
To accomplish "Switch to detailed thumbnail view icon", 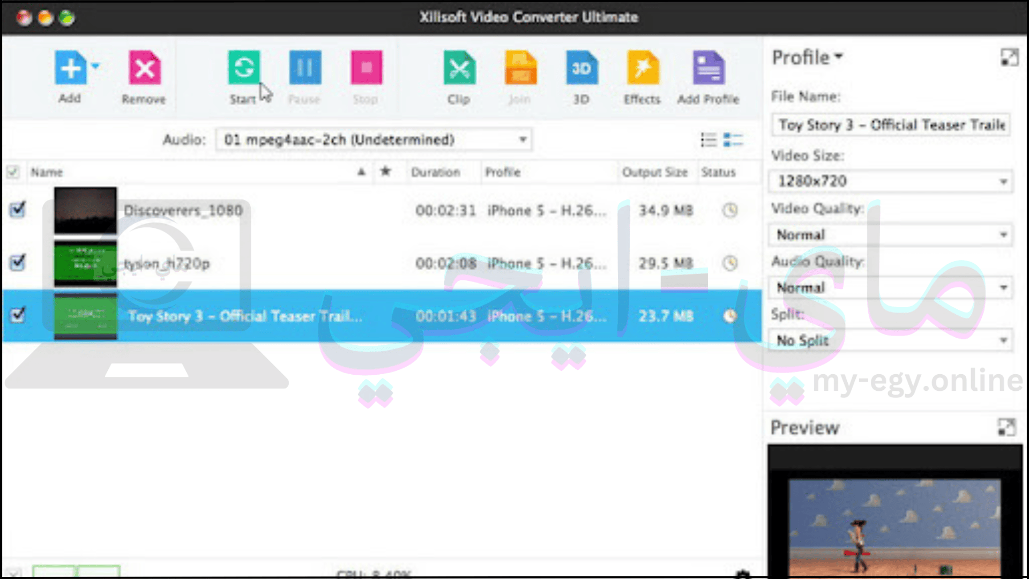I will click(733, 140).
